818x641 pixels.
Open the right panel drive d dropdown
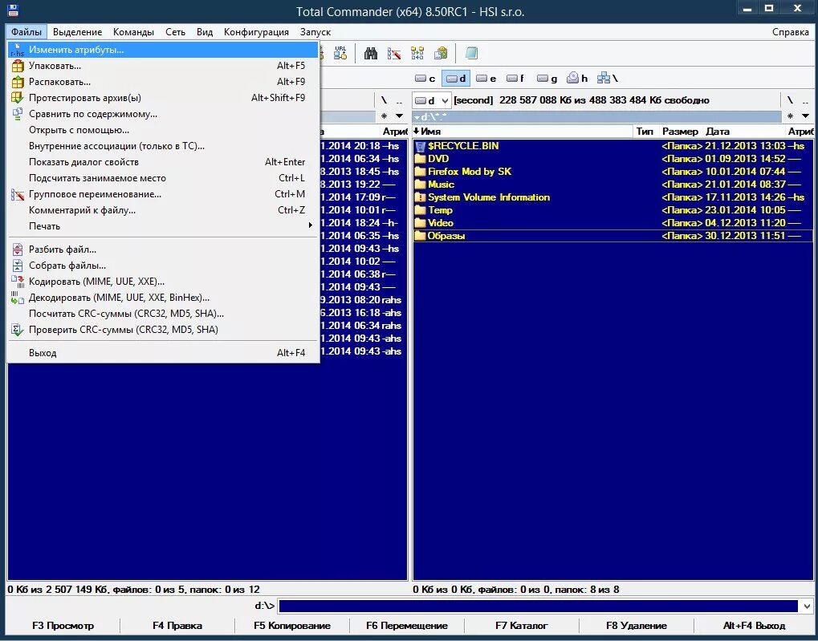point(431,100)
